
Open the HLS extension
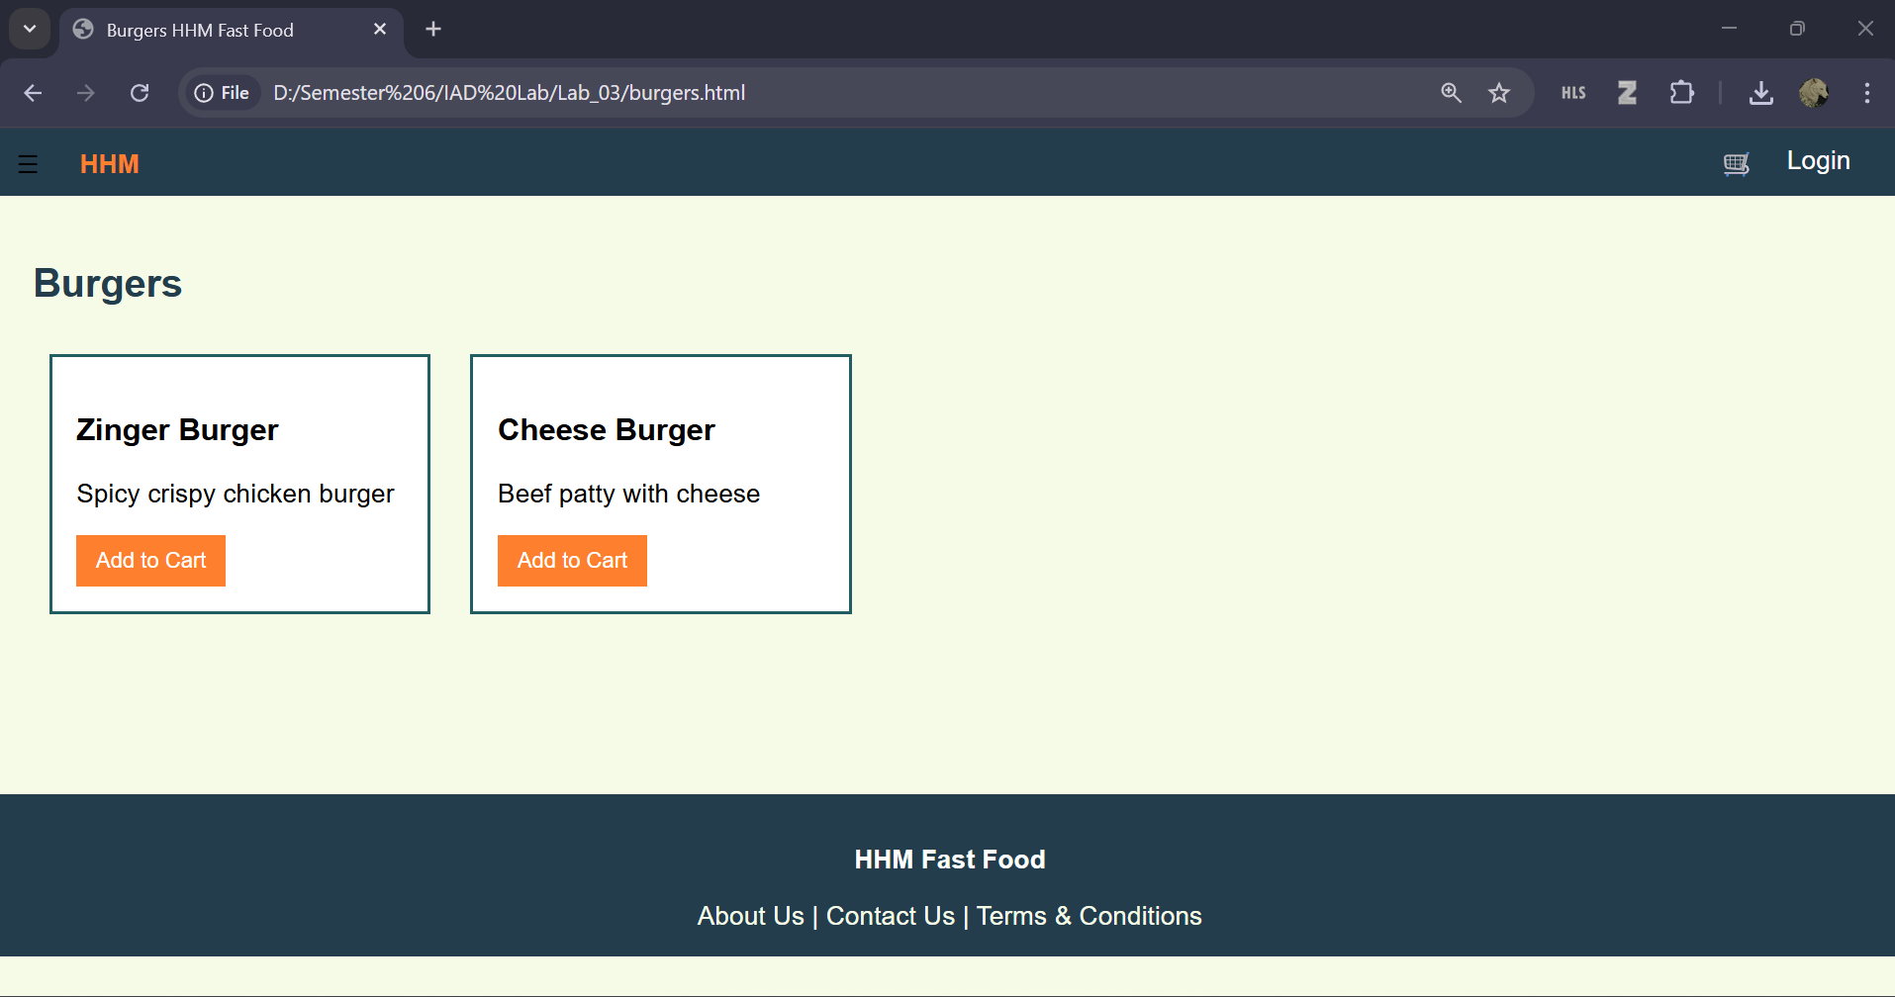(1572, 93)
